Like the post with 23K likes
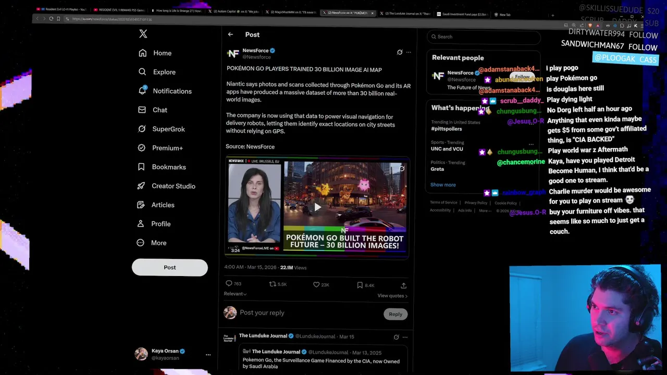Screen dimensions: 667x375 point(316,284)
